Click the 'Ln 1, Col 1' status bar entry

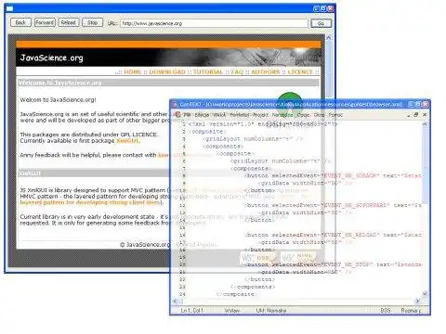pyautogui.click(x=192, y=310)
